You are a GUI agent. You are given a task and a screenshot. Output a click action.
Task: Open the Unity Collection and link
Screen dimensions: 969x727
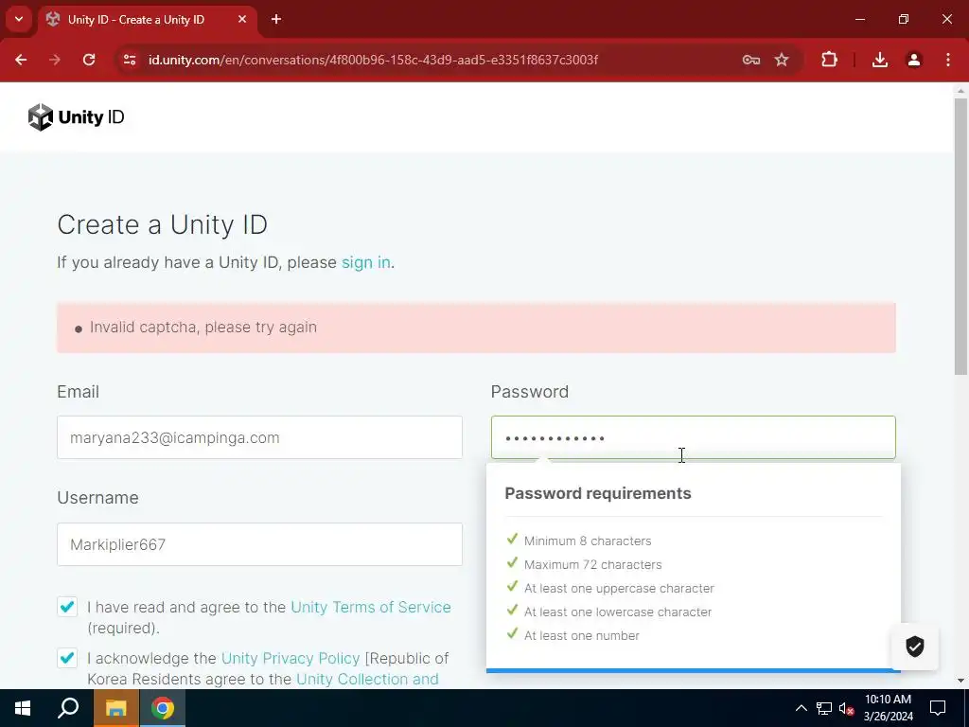368,679
